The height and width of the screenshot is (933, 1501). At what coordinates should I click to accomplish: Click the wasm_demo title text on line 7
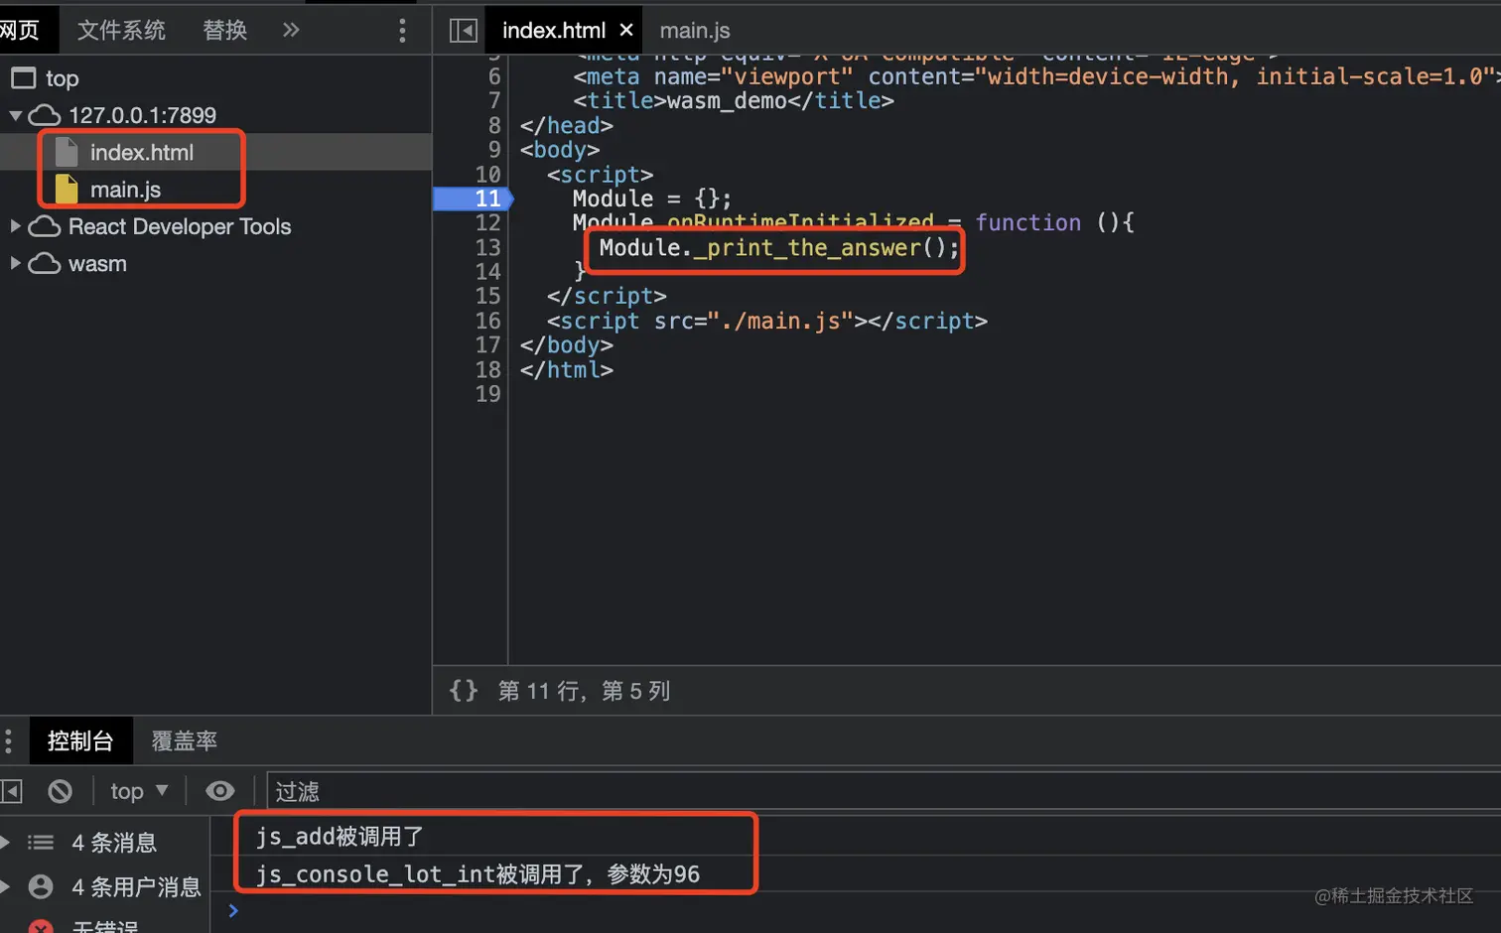pos(727,100)
